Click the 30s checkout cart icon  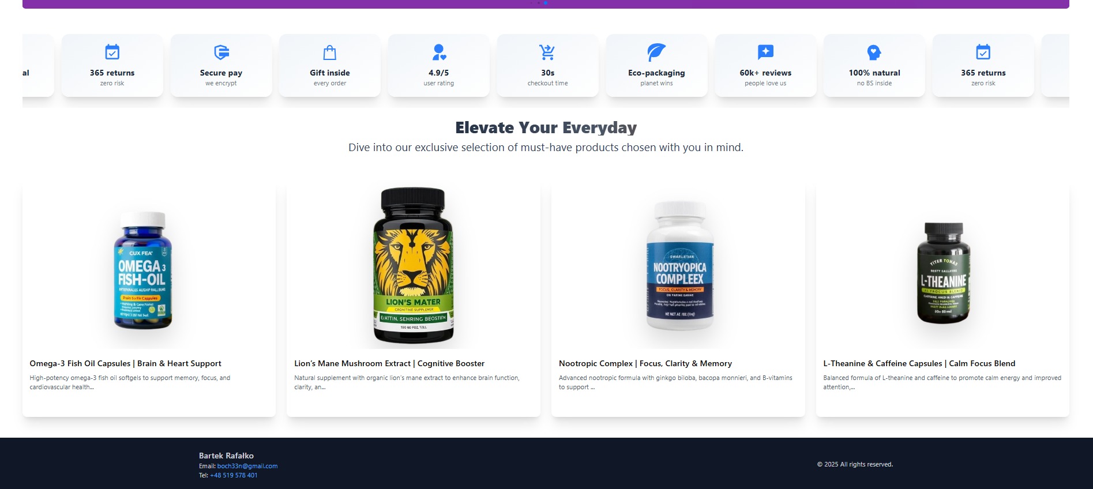pyautogui.click(x=547, y=52)
